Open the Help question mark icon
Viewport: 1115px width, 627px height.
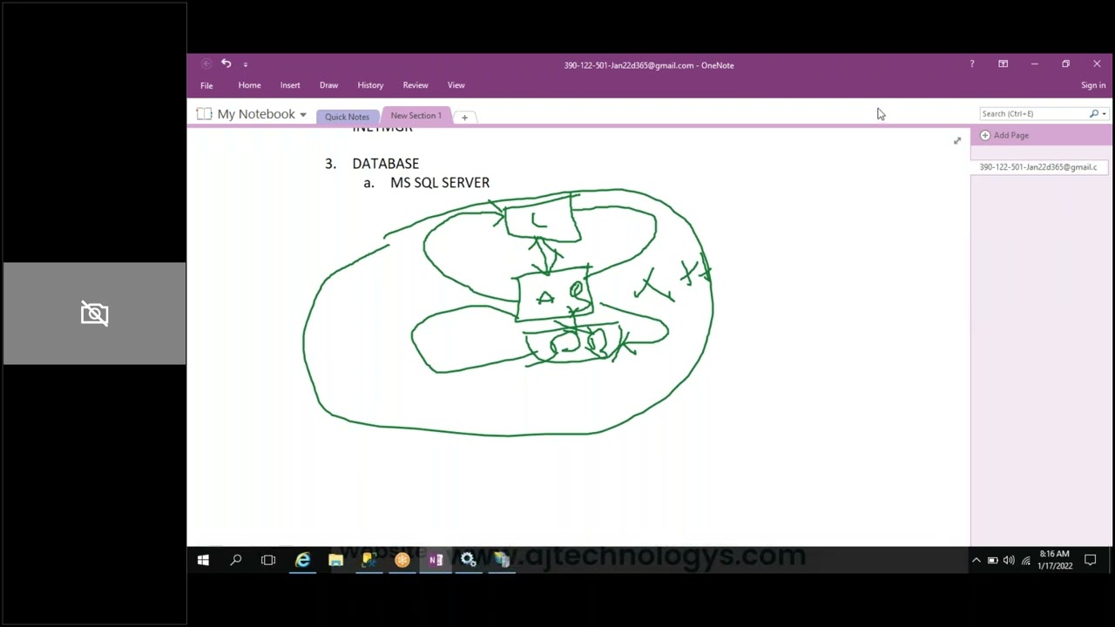tap(972, 64)
